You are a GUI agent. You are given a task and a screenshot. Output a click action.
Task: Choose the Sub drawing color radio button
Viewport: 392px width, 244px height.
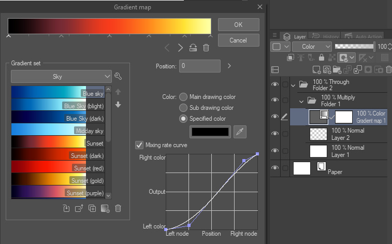(183, 108)
